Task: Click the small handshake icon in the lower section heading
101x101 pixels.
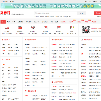Action: tap(26, 91)
